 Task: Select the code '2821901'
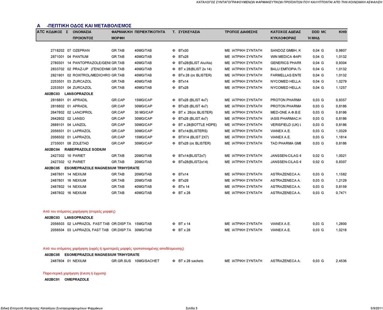(x=57, y=75)
